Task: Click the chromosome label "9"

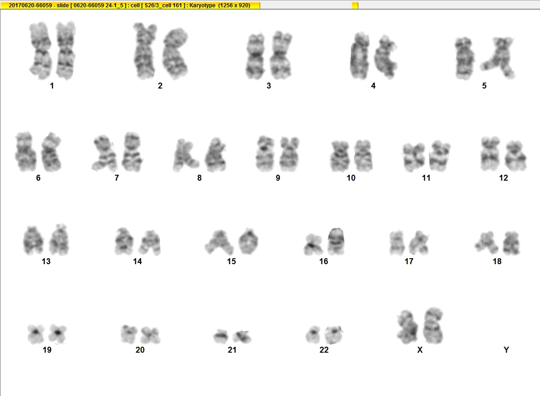Action: click(278, 178)
